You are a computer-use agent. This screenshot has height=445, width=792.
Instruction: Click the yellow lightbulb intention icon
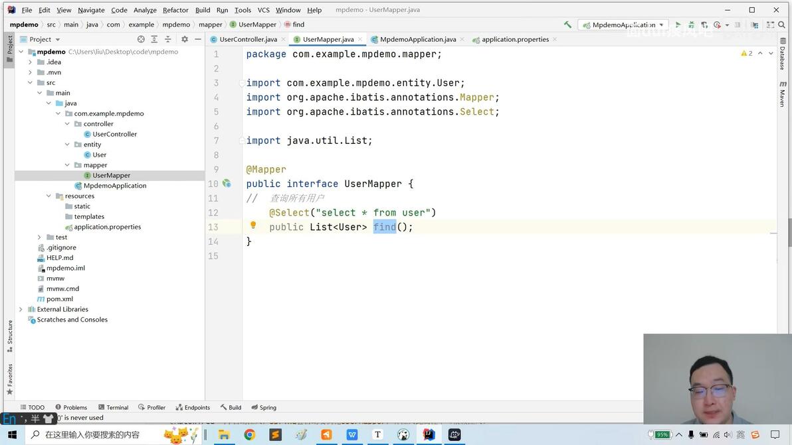point(253,225)
